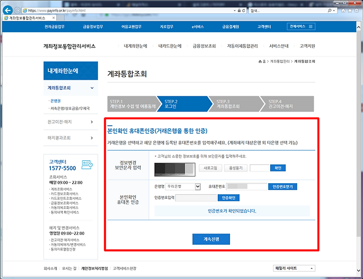Open a new blank browser tab
Image resolution: width=363 pixels, height=279 pixels.
60,18
